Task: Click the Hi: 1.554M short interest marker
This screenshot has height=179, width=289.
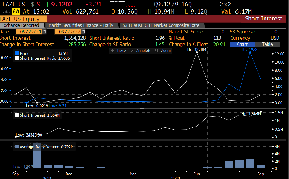Action: tap(261, 112)
